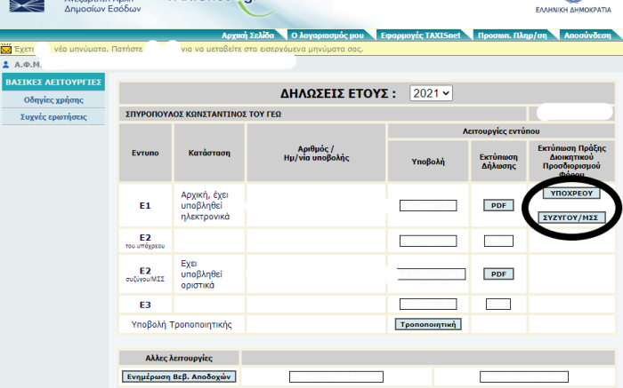Click the Τροποποιητική submission button

[x=428, y=324]
